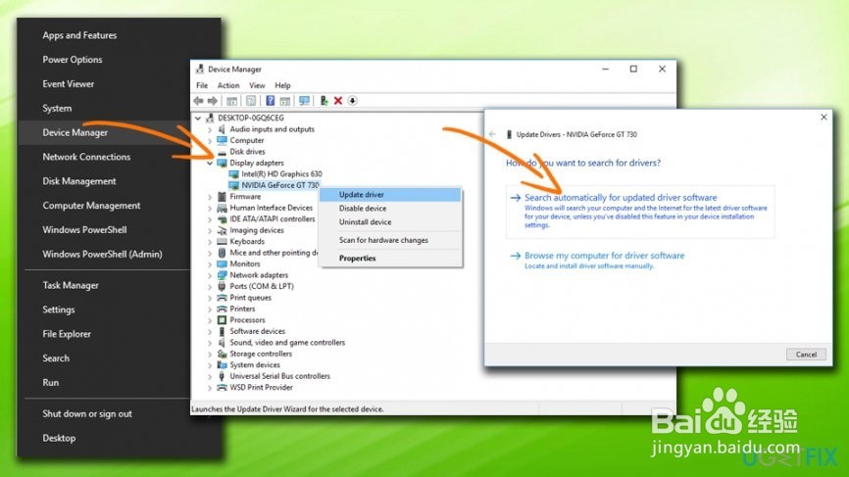849x477 pixels.
Task: Click the Universal Serial Bus controllers icon
Action: pos(222,376)
